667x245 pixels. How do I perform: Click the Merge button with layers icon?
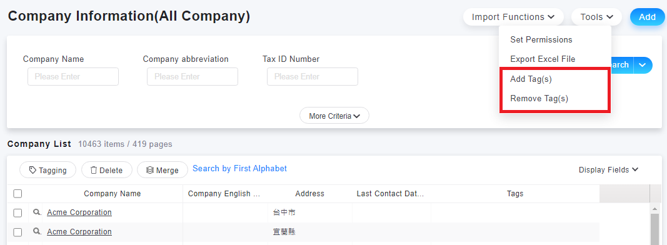tap(163, 170)
